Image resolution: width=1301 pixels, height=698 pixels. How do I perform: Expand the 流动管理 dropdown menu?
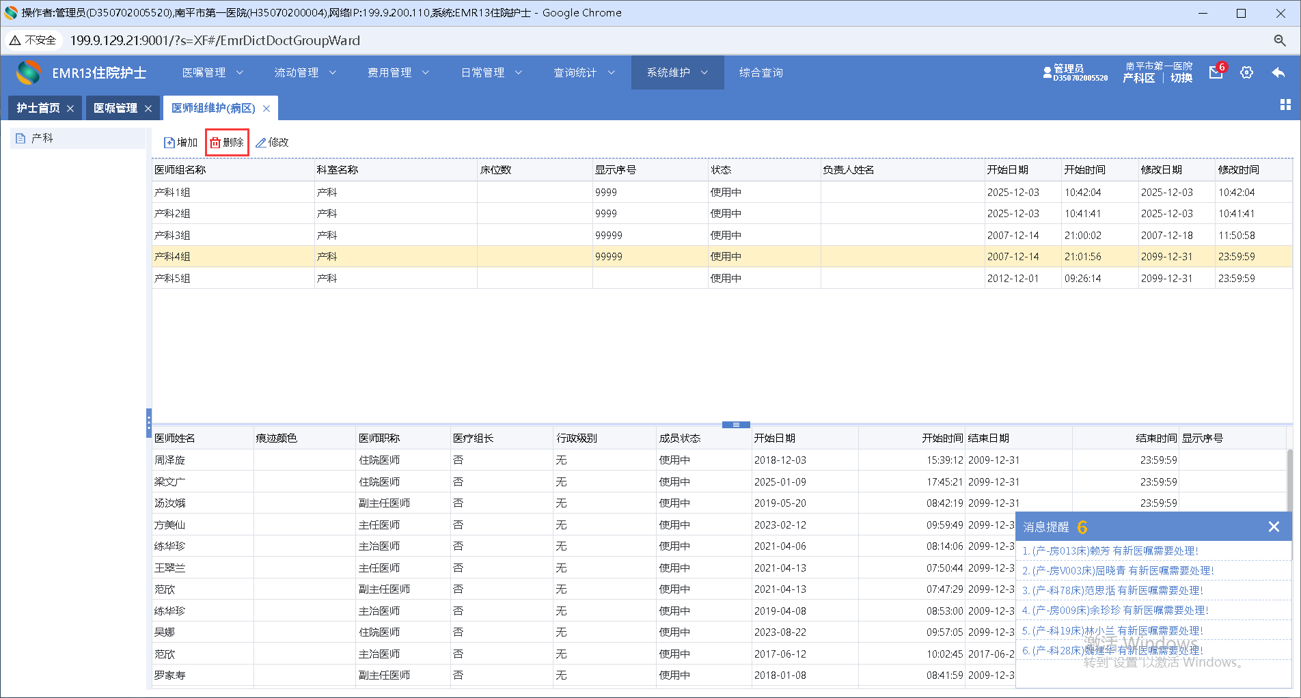coord(305,72)
